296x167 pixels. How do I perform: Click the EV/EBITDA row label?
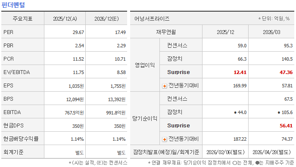point(17,72)
